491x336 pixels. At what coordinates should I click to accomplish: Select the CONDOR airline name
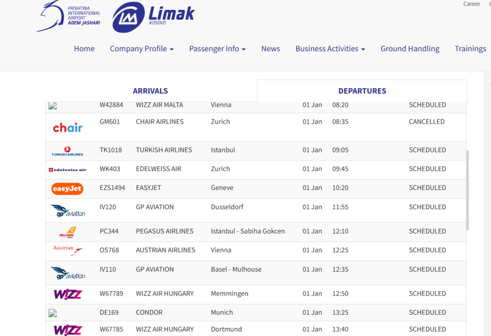coord(149,313)
